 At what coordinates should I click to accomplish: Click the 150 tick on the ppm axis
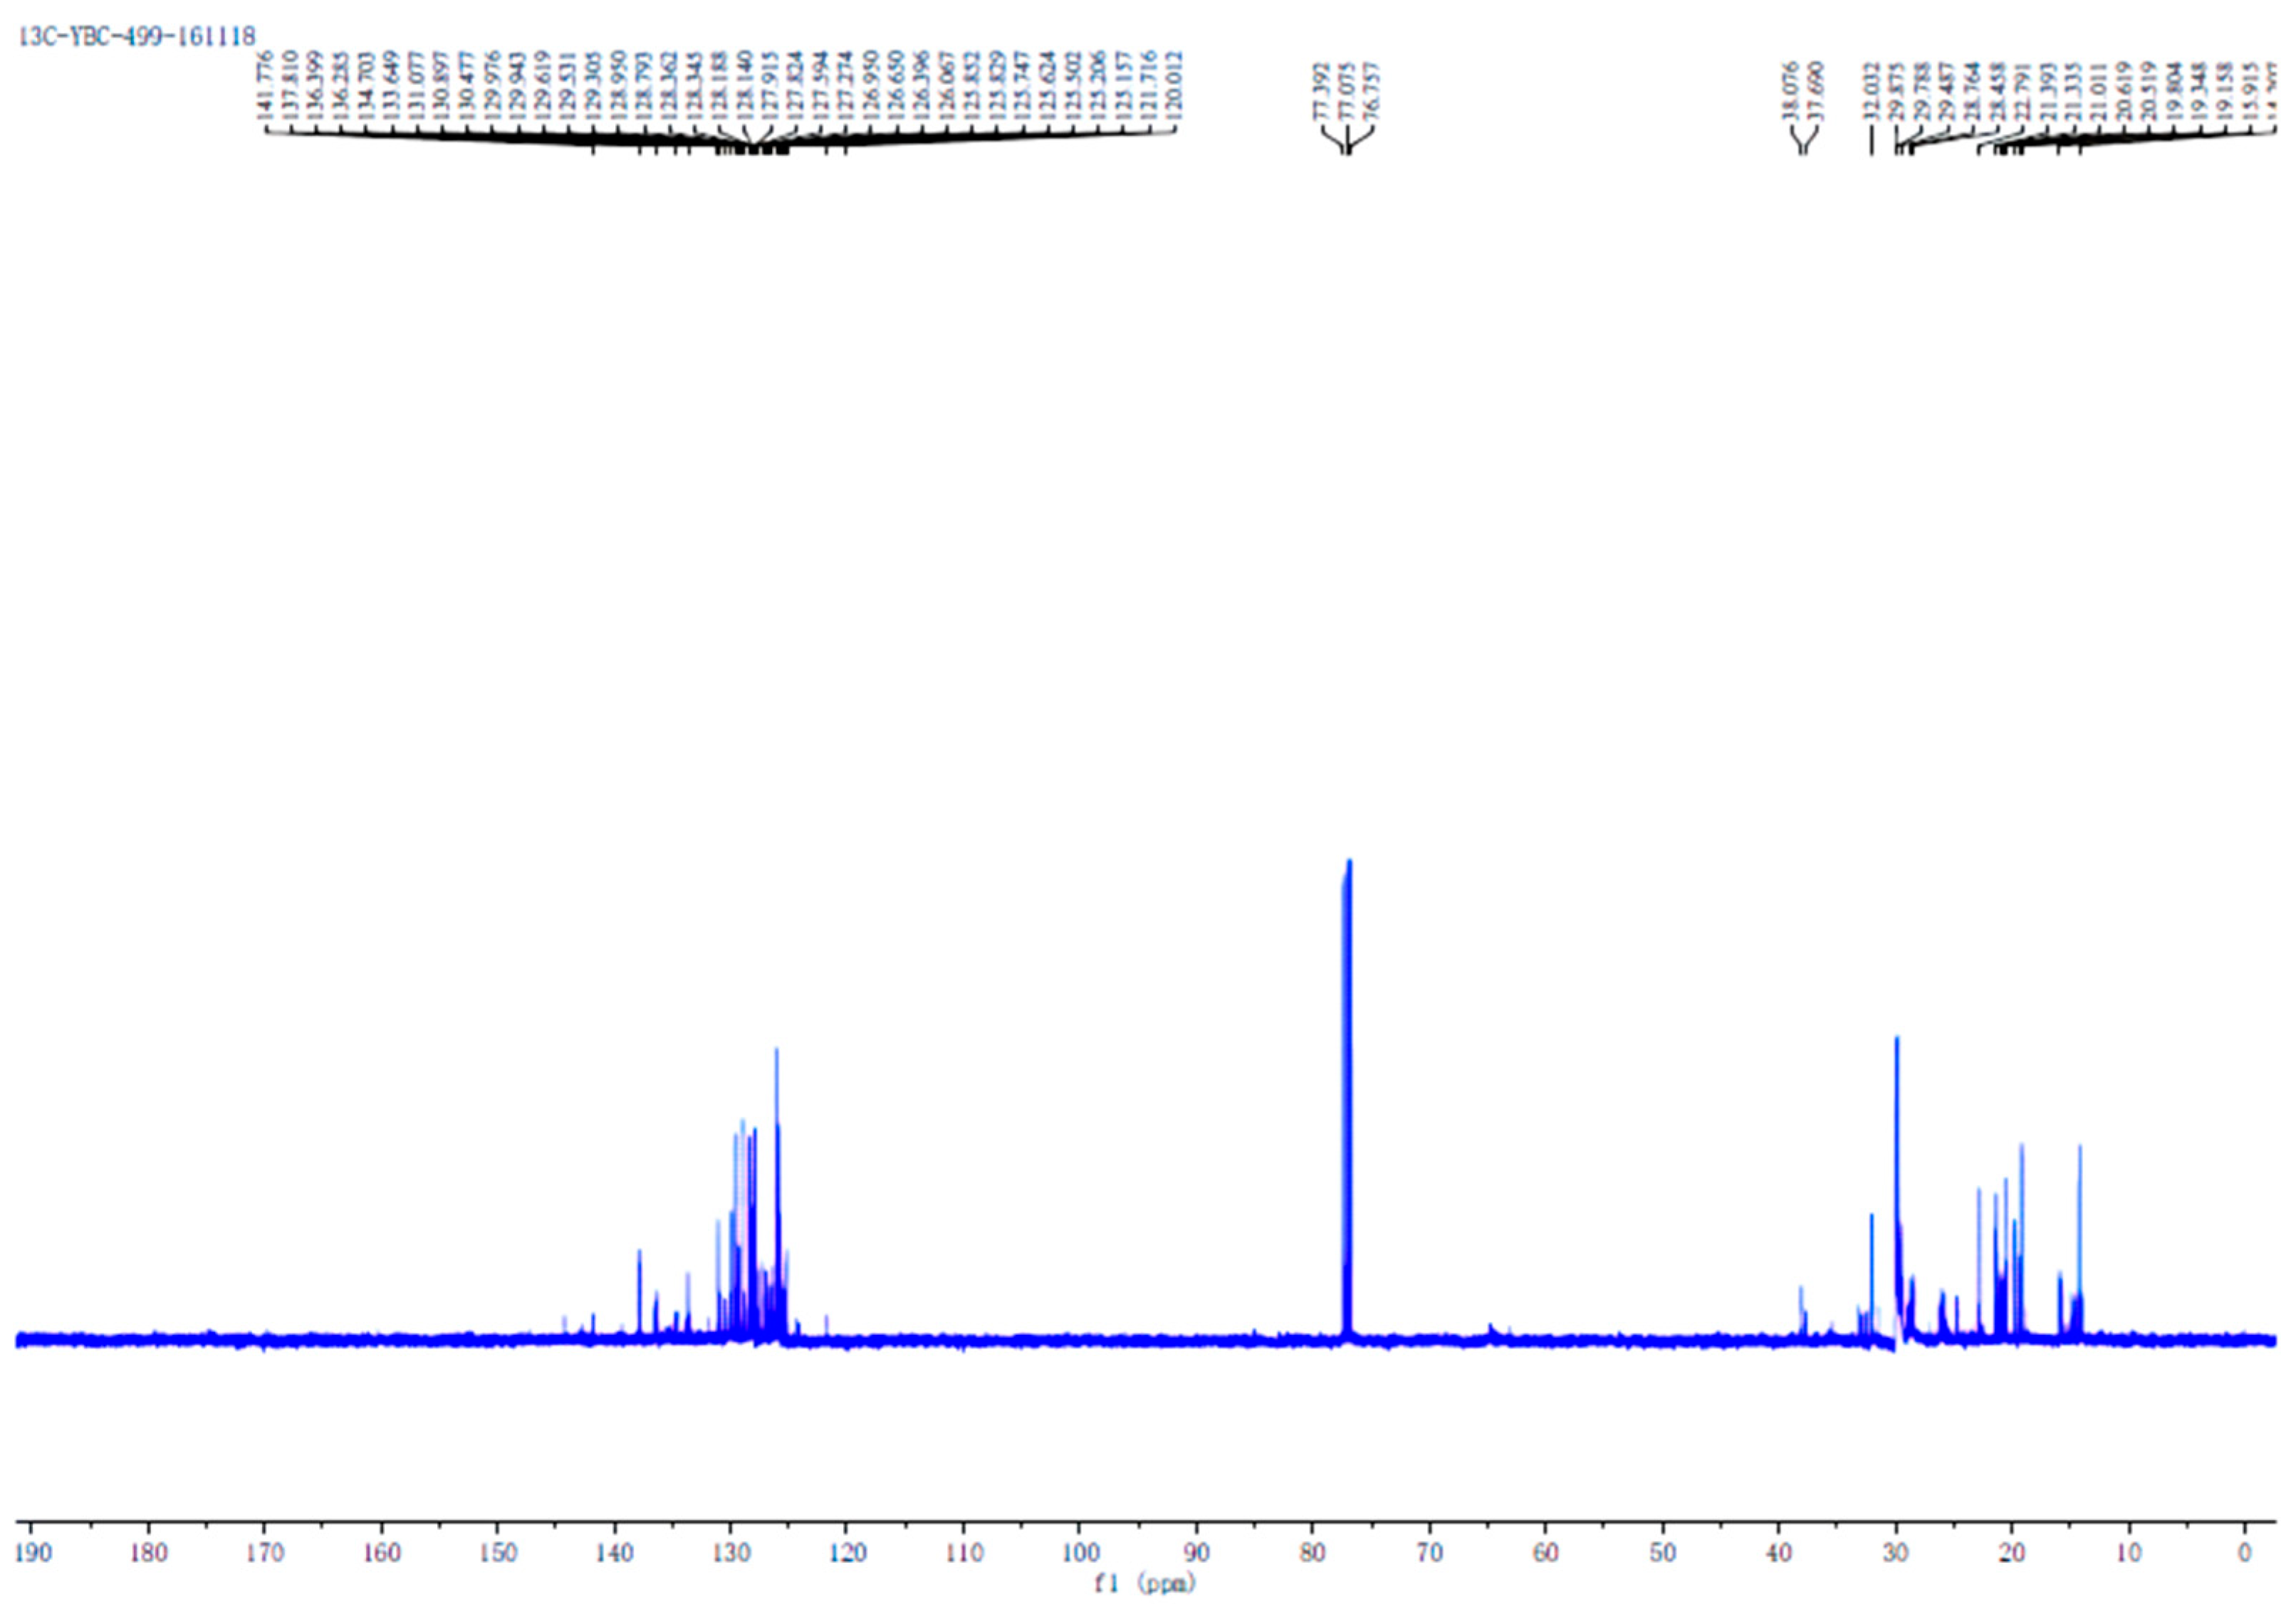coord(498,1553)
